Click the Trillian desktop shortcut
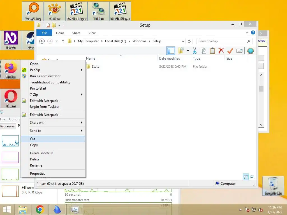287x215 pixels. click(x=98, y=11)
